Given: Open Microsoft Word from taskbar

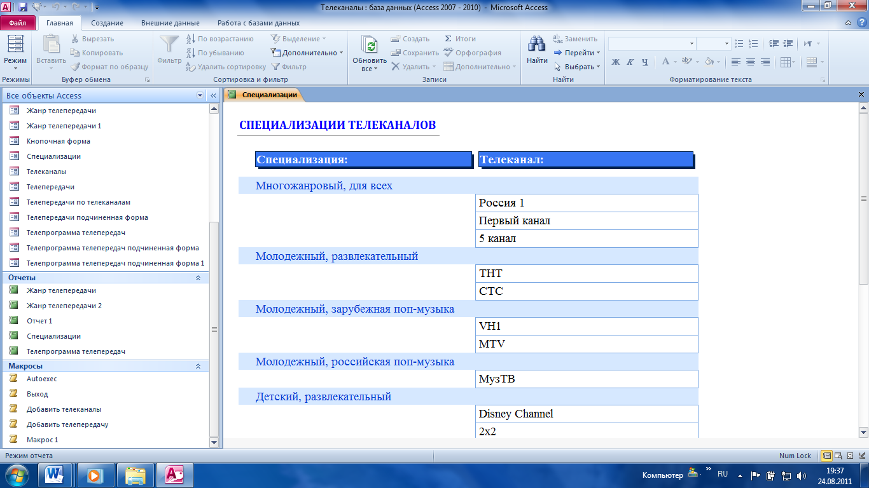Looking at the screenshot, I should (x=55, y=474).
